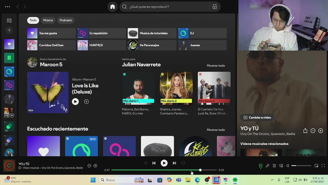Adjust the volume slider

(301, 166)
